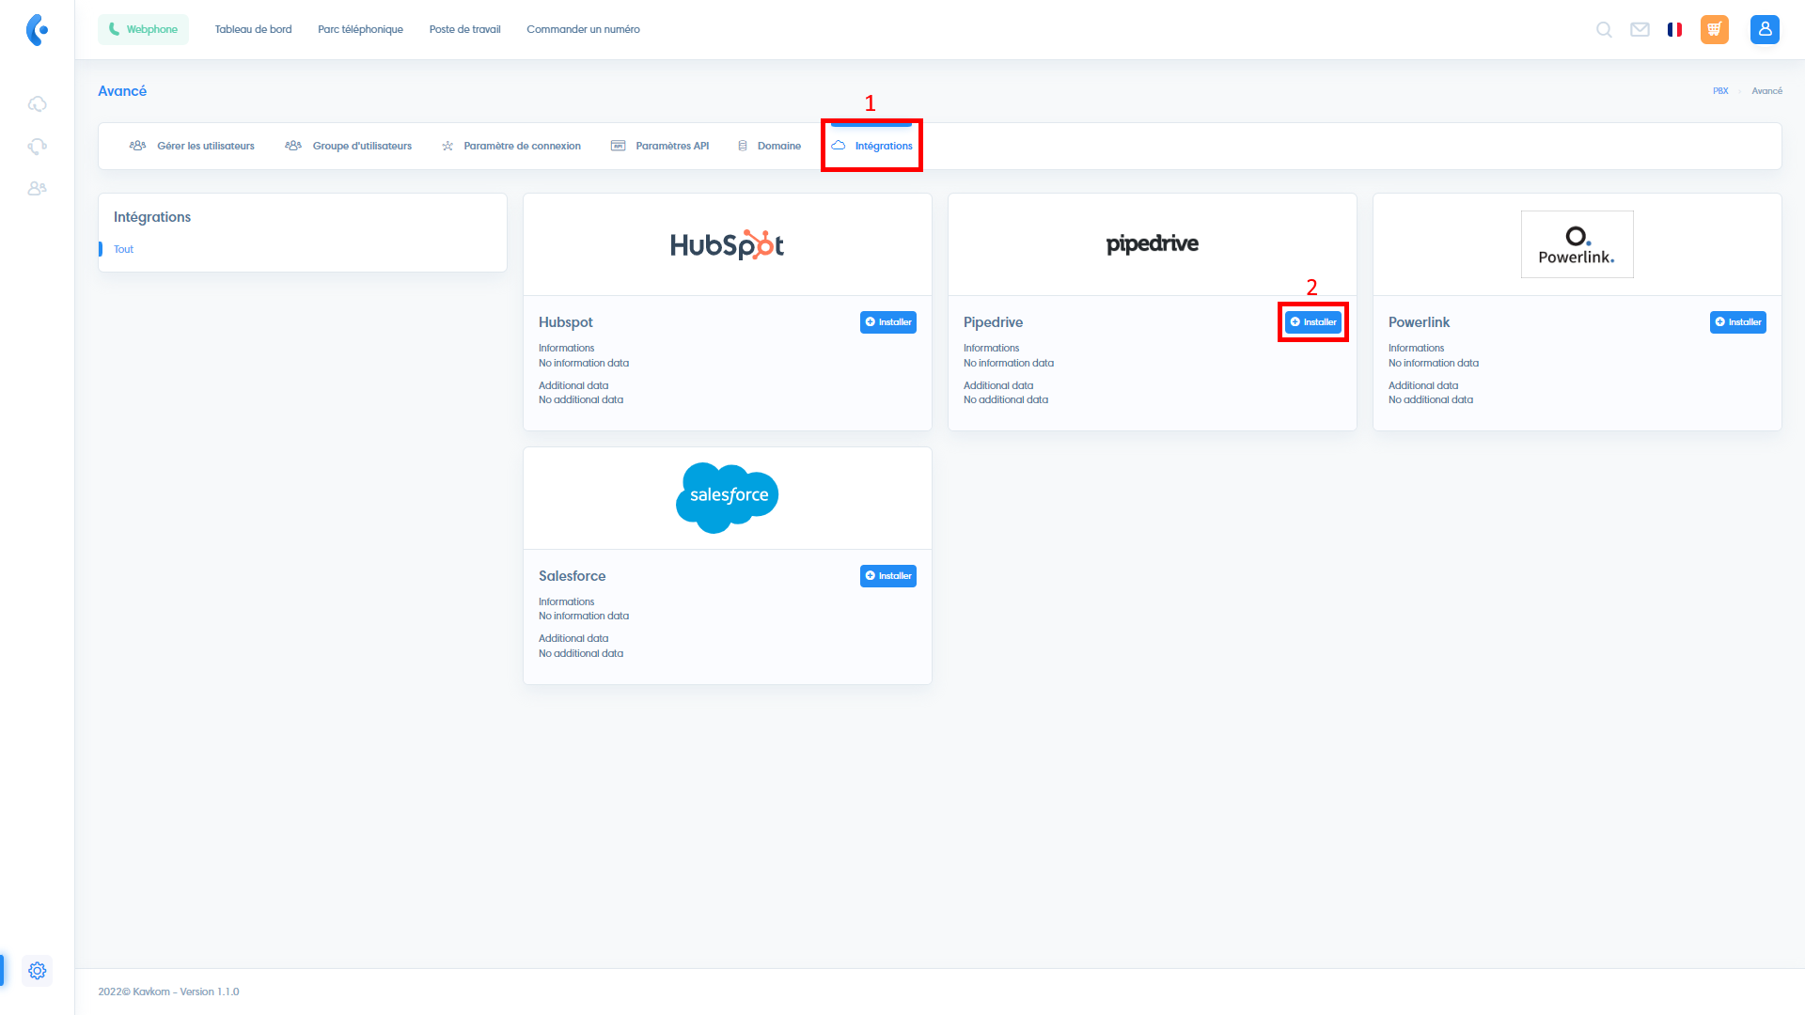Open Gérer les utilisateurs tab

tap(192, 146)
